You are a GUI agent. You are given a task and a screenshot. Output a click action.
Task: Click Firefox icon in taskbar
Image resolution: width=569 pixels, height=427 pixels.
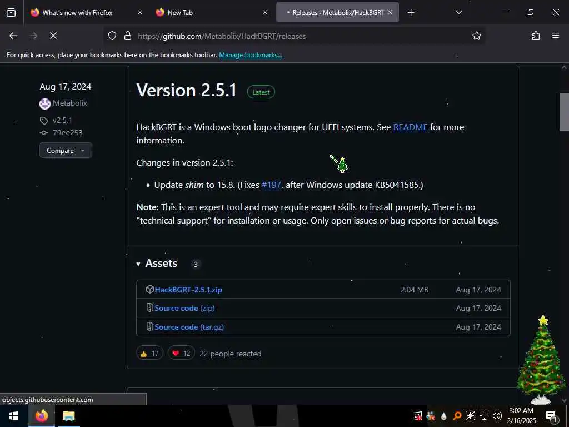coord(41,416)
